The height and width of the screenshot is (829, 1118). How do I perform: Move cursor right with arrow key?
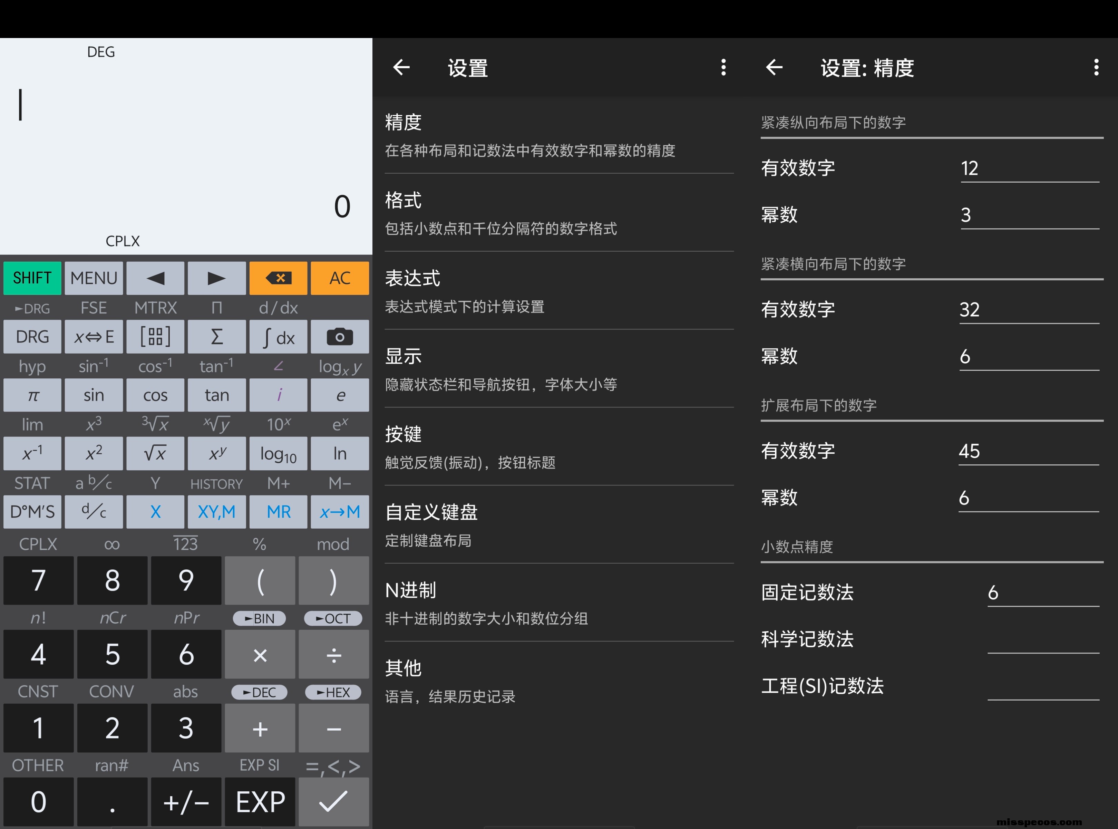(x=217, y=278)
